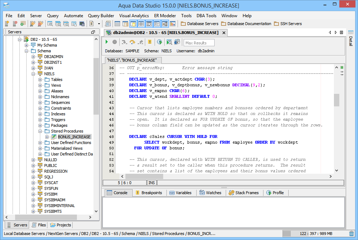The image size is (358, 240).
Task: Open the new-document dropdown arrow in main toolbar
Action: (99, 24)
